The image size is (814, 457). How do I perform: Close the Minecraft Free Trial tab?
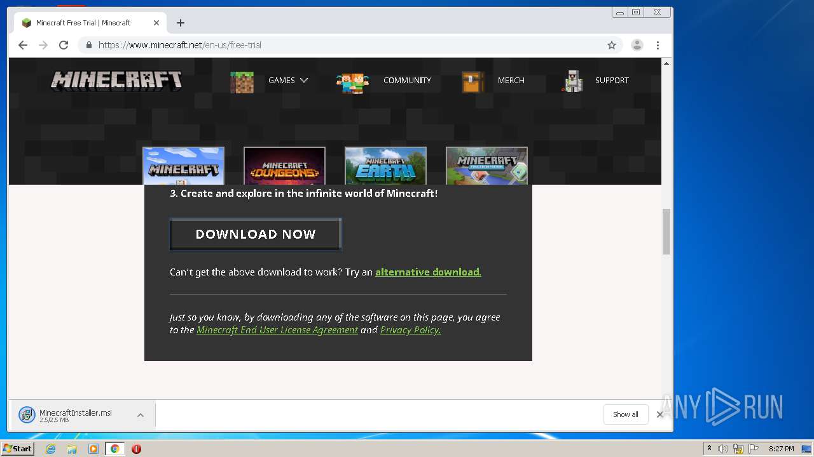click(156, 23)
